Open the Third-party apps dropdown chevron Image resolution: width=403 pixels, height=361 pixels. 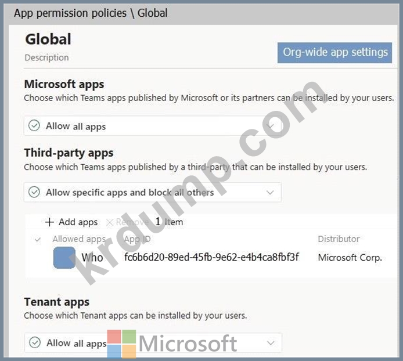[269, 192]
